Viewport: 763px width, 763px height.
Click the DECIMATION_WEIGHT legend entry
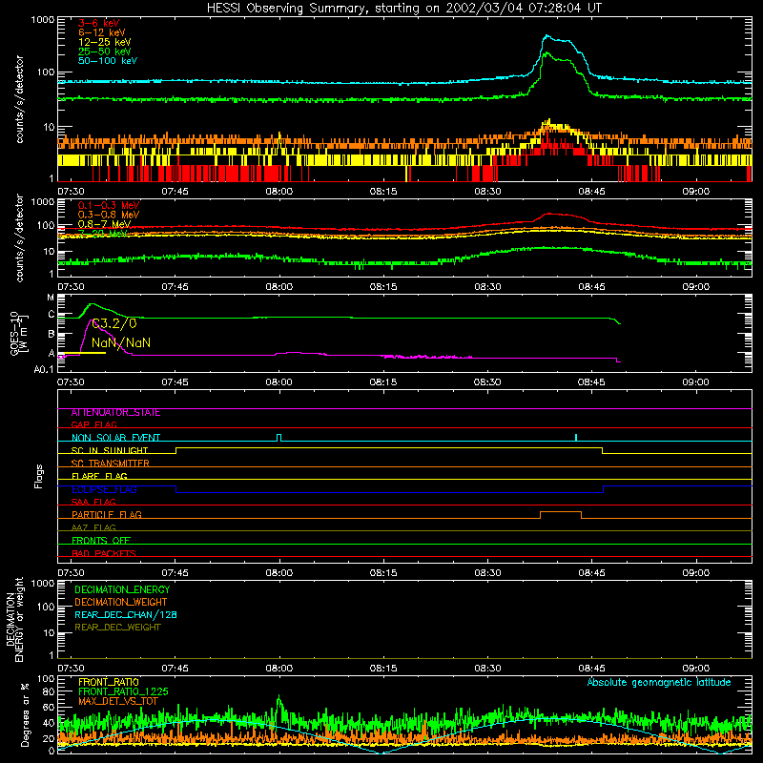(x=121, y=602)
